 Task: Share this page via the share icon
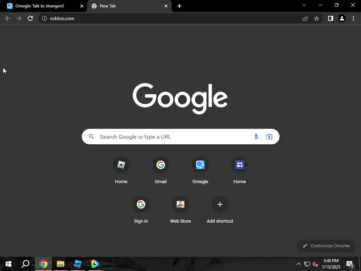tap(305, 18)
